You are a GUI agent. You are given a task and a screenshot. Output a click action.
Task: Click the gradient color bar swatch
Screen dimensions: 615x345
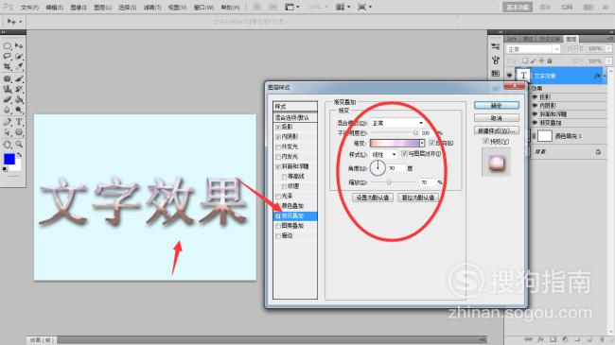tap(395, 144)
